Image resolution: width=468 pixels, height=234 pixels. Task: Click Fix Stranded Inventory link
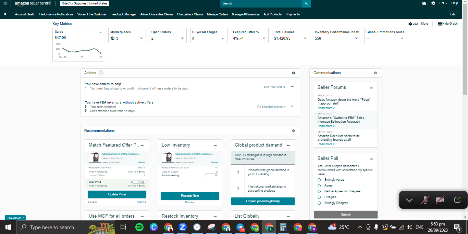271,107
